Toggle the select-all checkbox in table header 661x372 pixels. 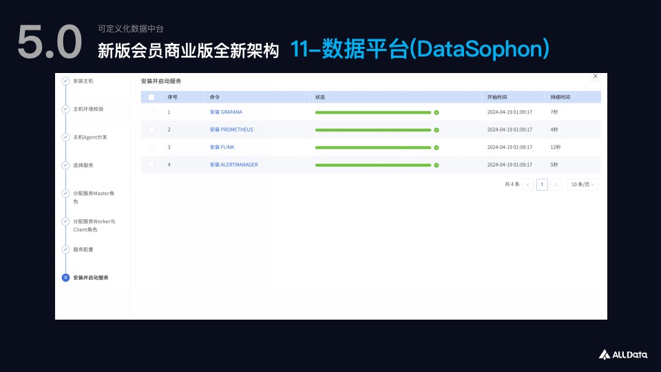(151, 97)
